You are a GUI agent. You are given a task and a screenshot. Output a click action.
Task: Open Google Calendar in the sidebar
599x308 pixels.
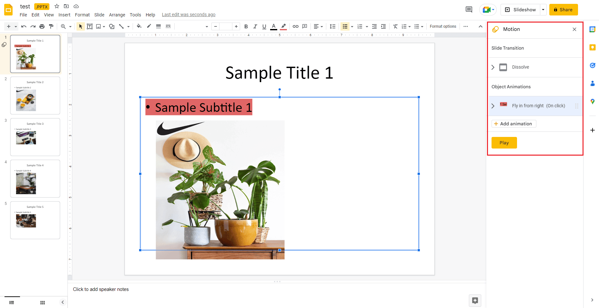[x=593, y=29]
